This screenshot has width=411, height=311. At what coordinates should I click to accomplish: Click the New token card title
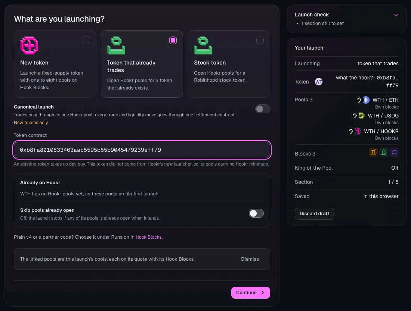pos(34,63)
